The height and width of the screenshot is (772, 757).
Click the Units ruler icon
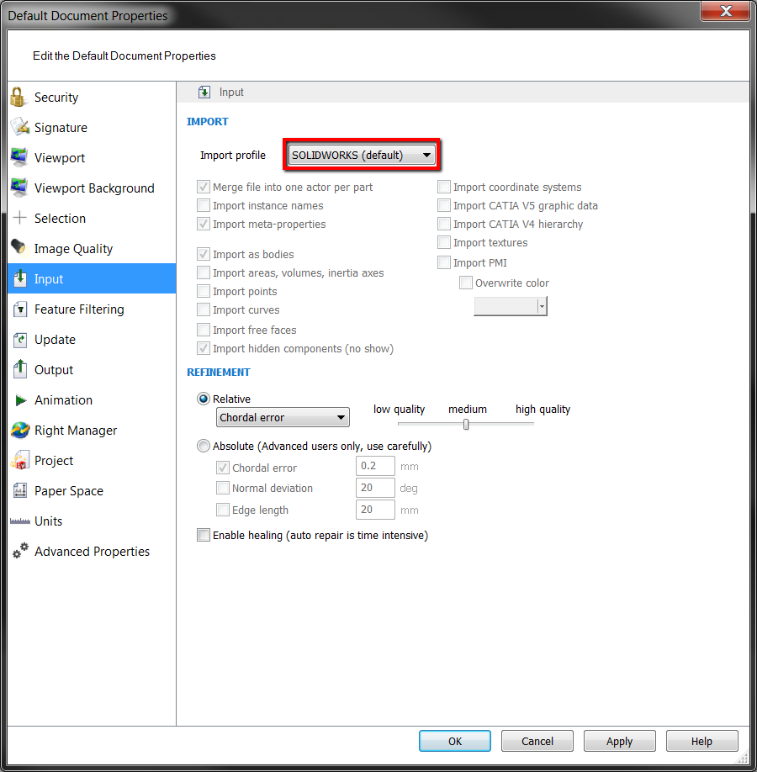point(20,521)
